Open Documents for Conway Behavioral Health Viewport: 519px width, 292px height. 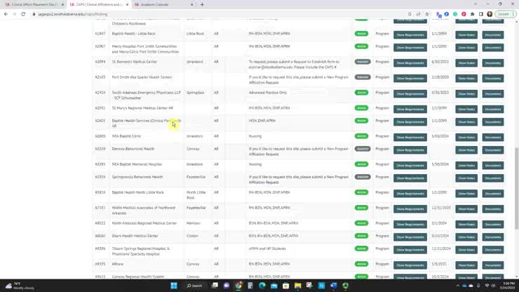493,150
